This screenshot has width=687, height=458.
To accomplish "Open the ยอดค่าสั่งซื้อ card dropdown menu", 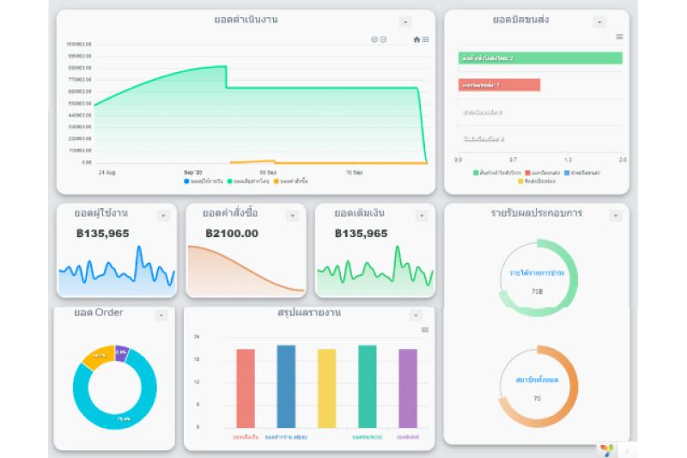I will click(292, 216).
